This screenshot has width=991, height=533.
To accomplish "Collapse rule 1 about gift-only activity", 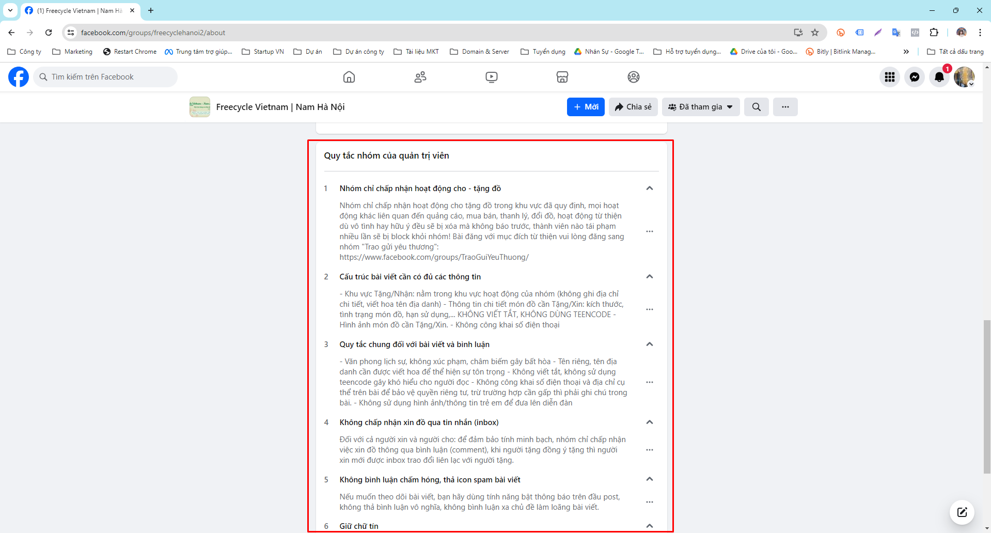I will coord(649,188).
